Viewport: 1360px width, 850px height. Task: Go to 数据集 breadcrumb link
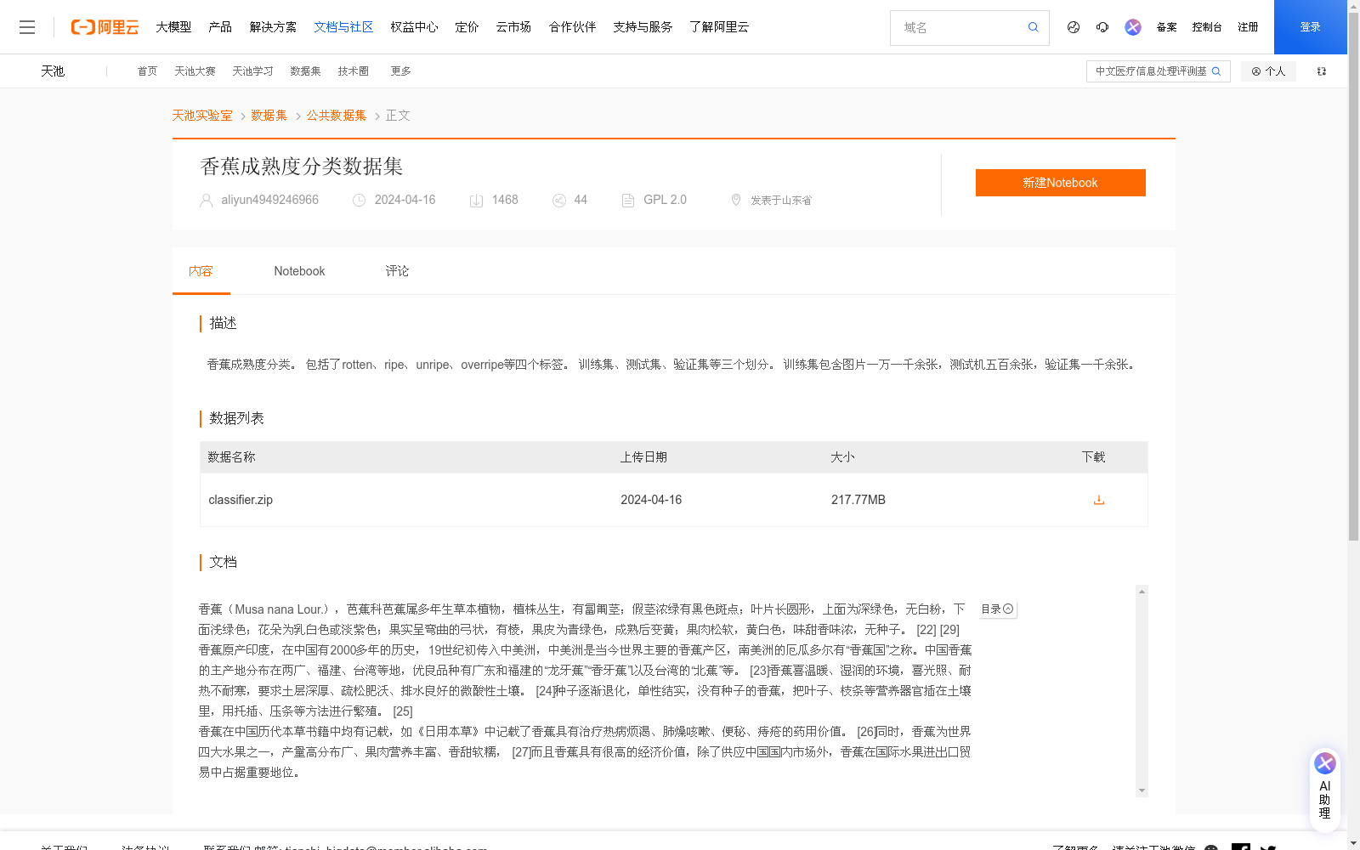[269, 116]
